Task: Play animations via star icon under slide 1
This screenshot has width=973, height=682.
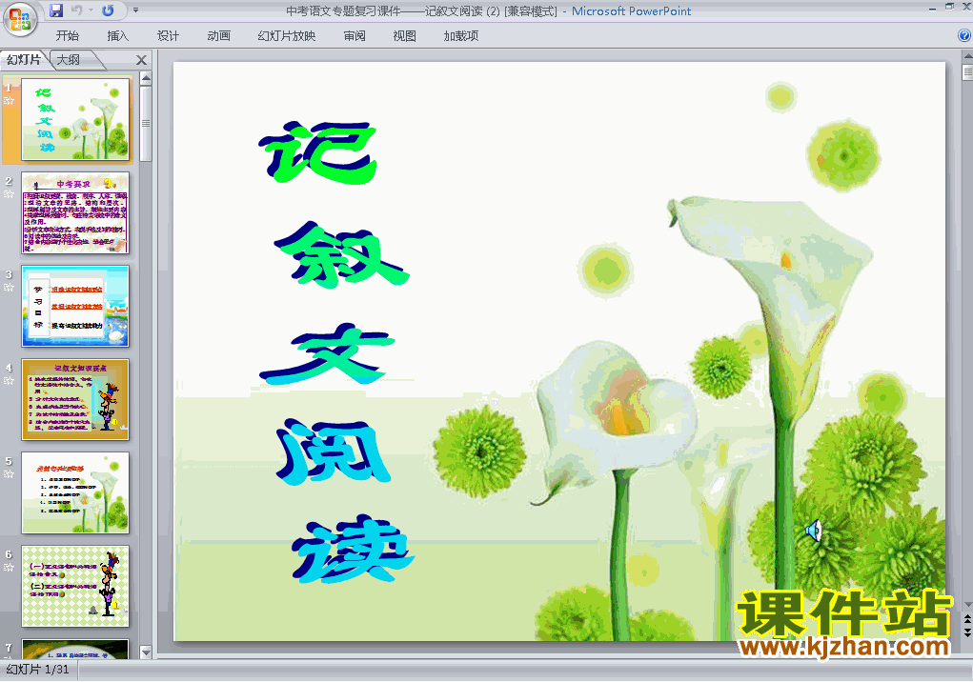Action: 9,100
